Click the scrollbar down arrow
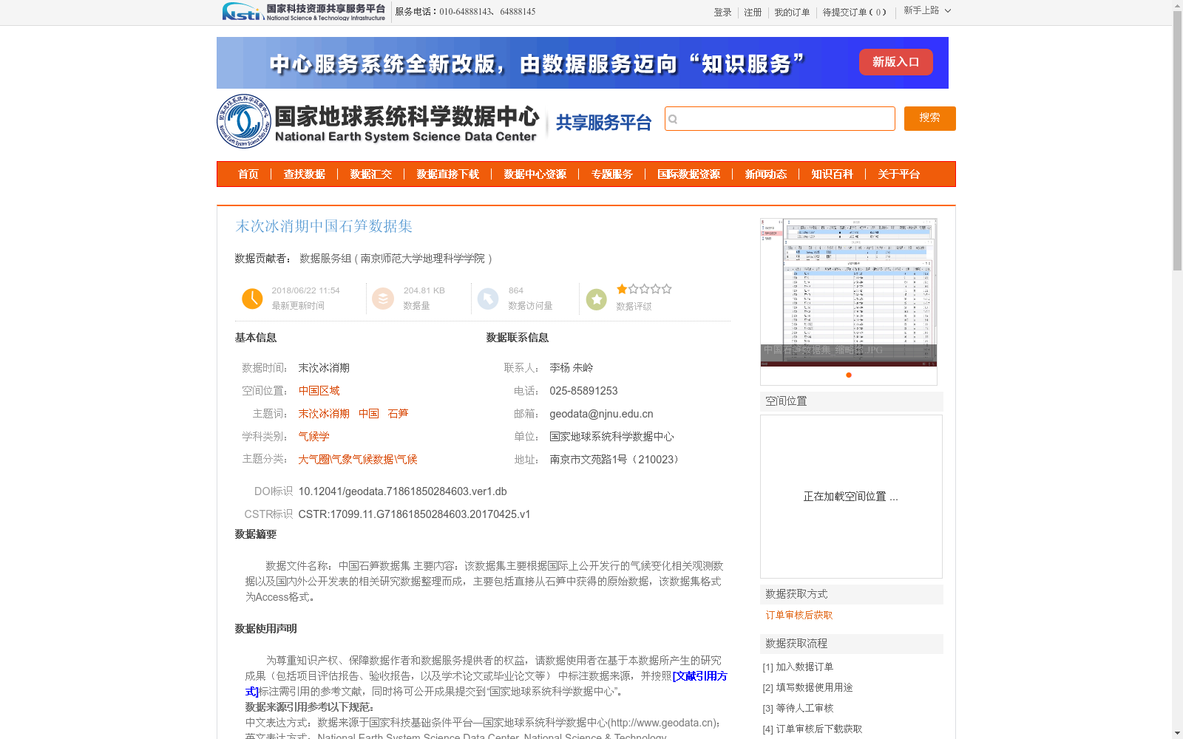Viewport: 1183px width, 739px height. pyautogui.click(x=1177, y=733)
